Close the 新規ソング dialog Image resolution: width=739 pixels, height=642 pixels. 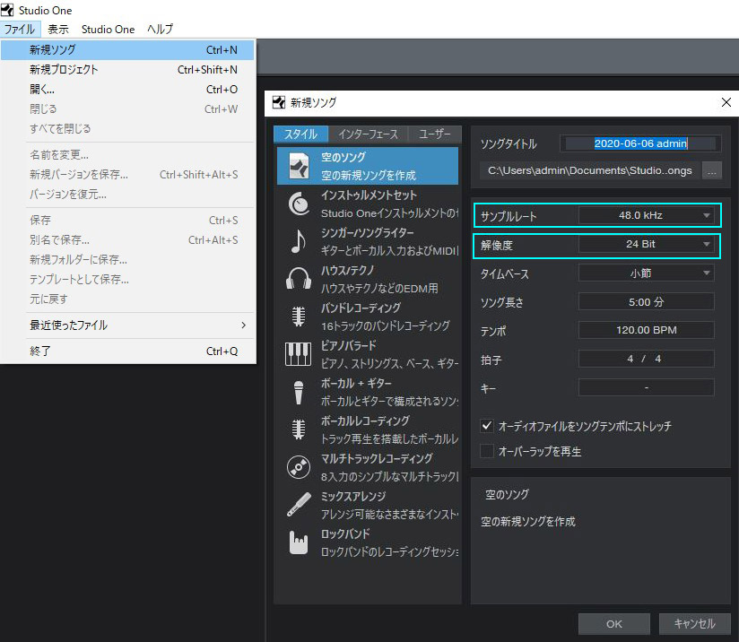click(x=726, y=102)
